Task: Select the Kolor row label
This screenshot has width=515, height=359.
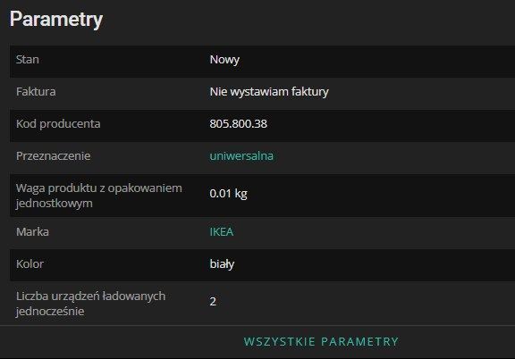Action: coord(30,263)
